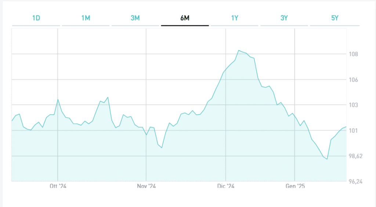Click the chart's highest peak in December

[239, 50]
